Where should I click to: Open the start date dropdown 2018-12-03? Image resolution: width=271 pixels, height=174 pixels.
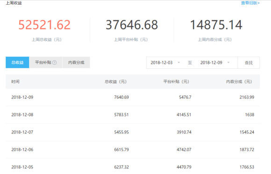coord(165,63)
